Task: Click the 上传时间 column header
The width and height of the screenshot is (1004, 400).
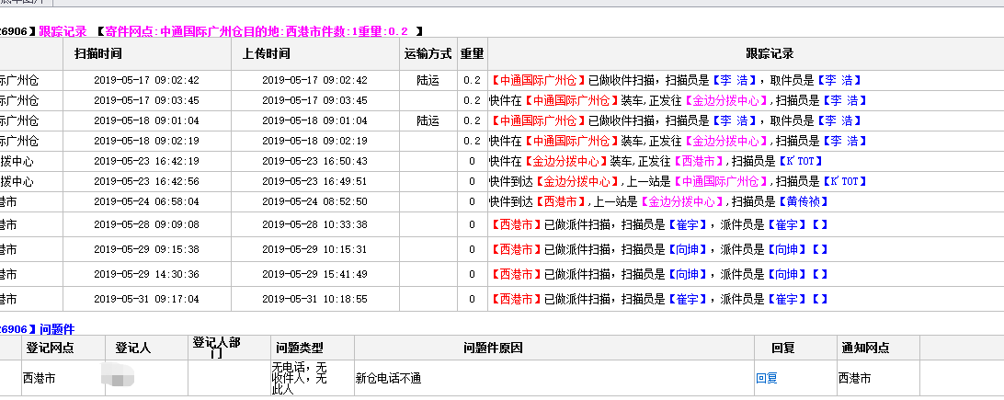Action: pos(266,53)
